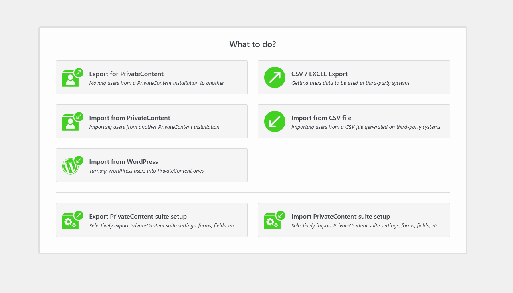Select "Import from PrivateContent" title
Viewport: 513px width, 293px height.
[129, 118]
